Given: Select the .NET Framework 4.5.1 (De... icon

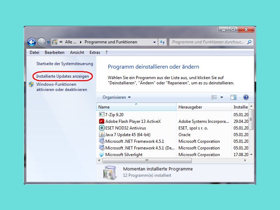Looking at the screenshot, I should click(101, 148).
